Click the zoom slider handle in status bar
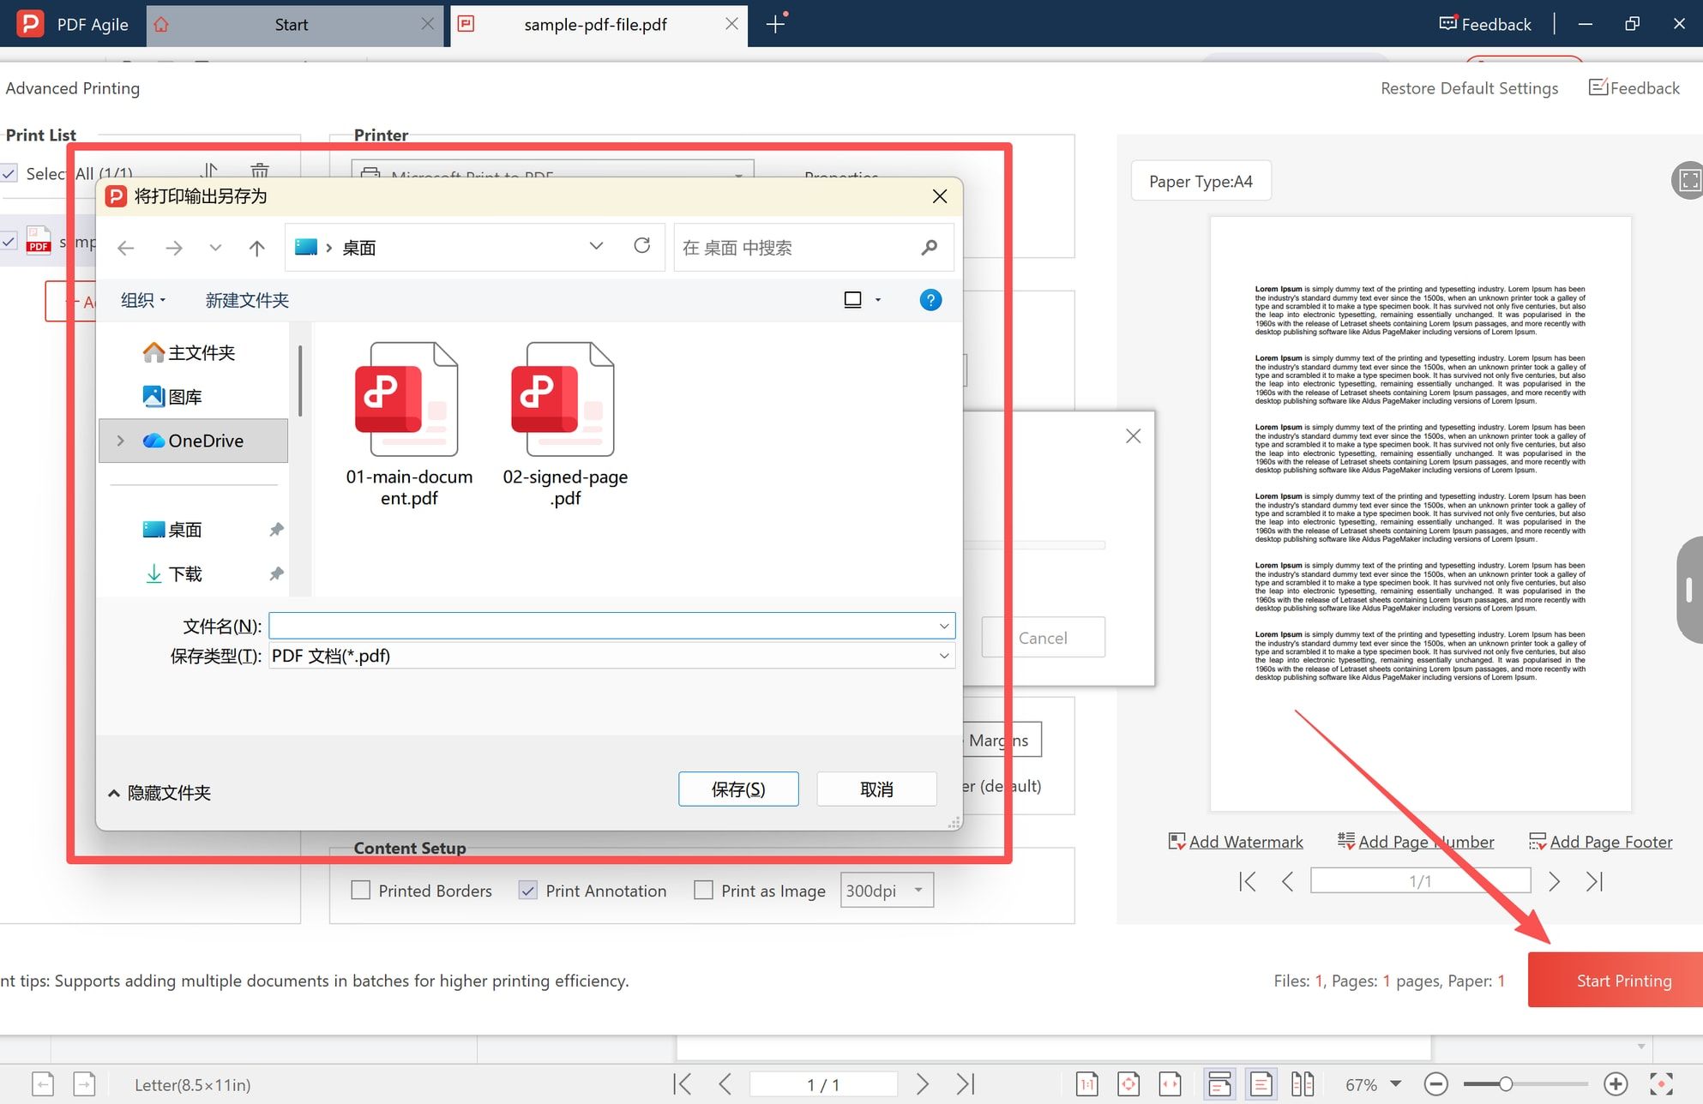 point(1505,1084)
